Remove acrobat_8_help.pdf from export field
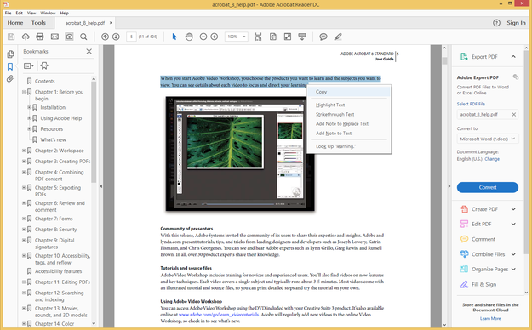532x330 pixels. pyautogui.click(x=513, y=114)
